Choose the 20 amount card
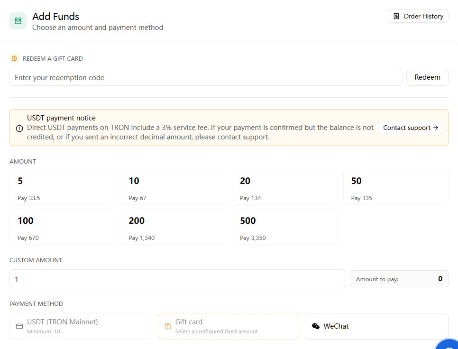This screenshot has width=458, height=349. coord(284,188)
